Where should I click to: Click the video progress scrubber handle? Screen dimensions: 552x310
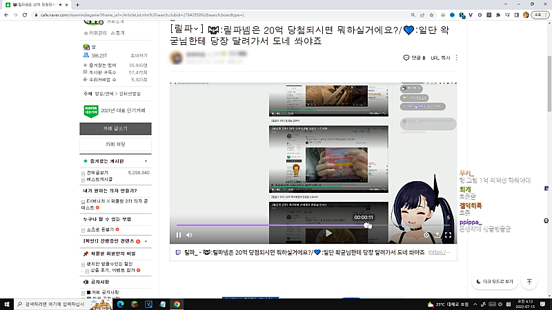point(366,225)
